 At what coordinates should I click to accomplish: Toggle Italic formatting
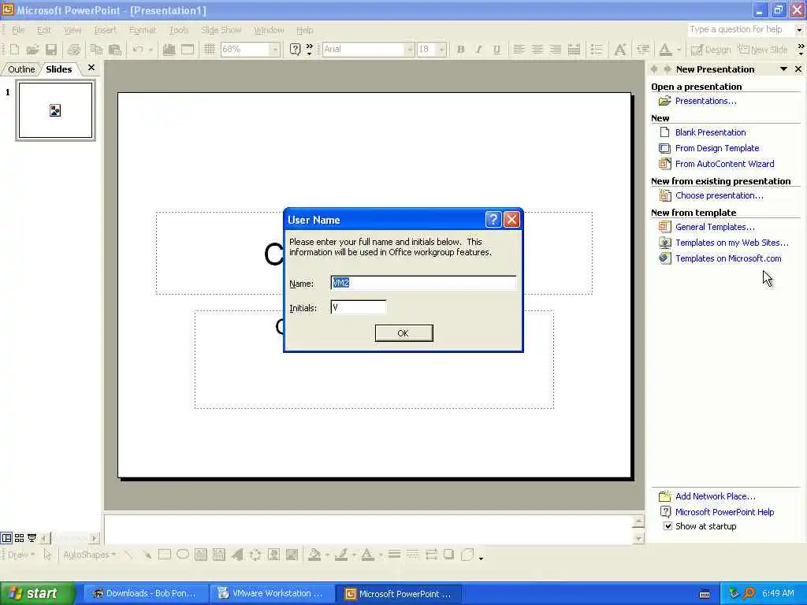[x=478, y=50]
